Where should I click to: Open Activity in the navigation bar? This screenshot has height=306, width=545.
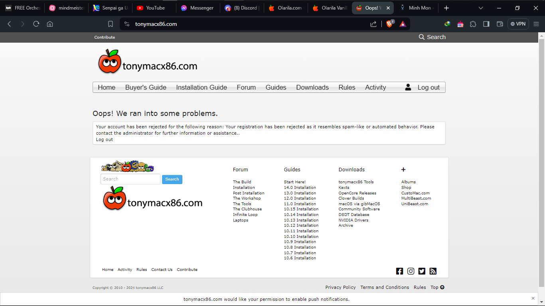point(375,88)
